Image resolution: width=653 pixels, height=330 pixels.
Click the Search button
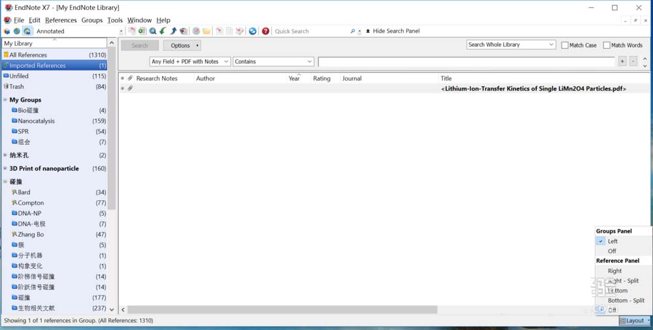click(x=140, y=46)
